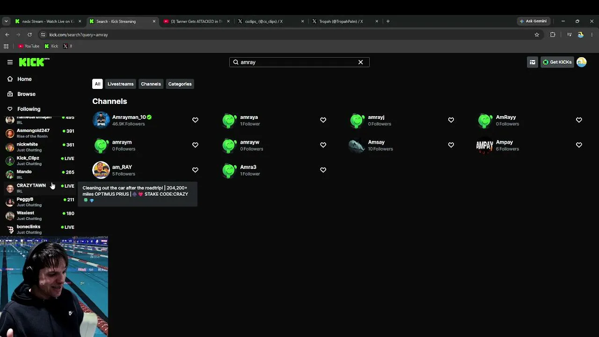Click the KICK logo
Viewport: 599px width, 337px height.
pos(34,62)
